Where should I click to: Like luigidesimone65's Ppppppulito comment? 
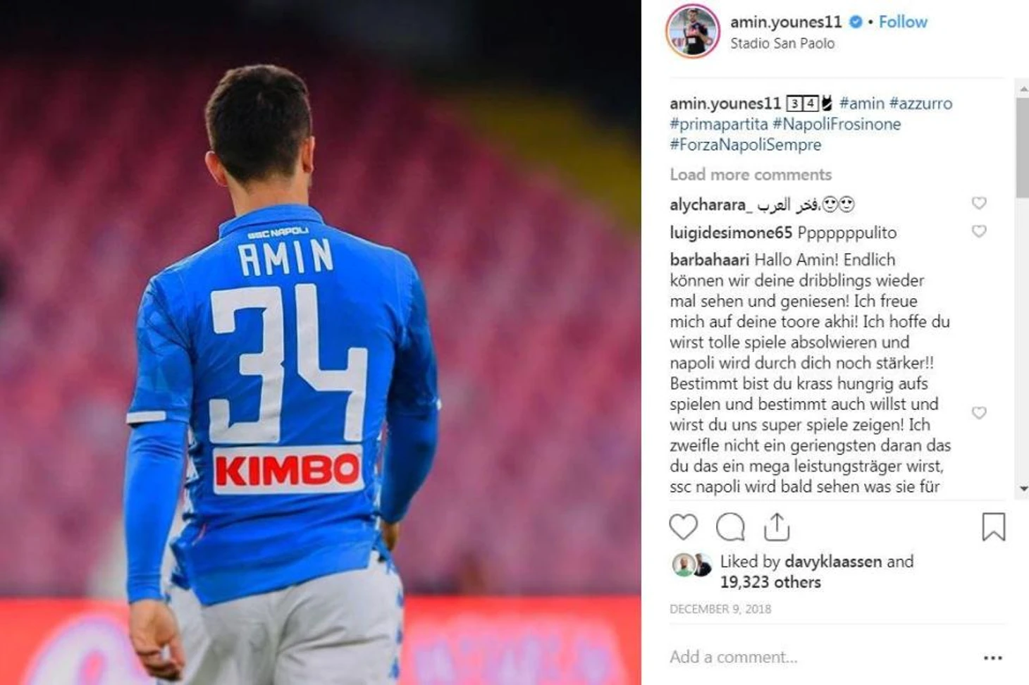979,231
